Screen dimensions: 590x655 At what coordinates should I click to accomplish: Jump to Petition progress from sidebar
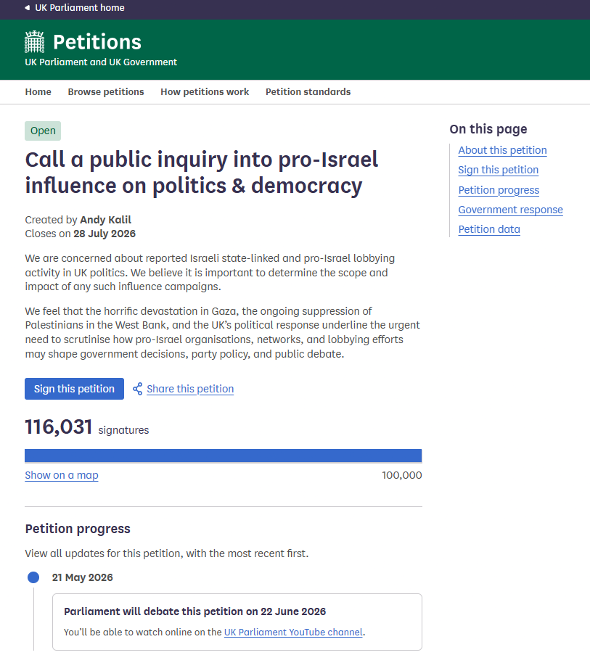pyautogui.click(x=499, y=190)
